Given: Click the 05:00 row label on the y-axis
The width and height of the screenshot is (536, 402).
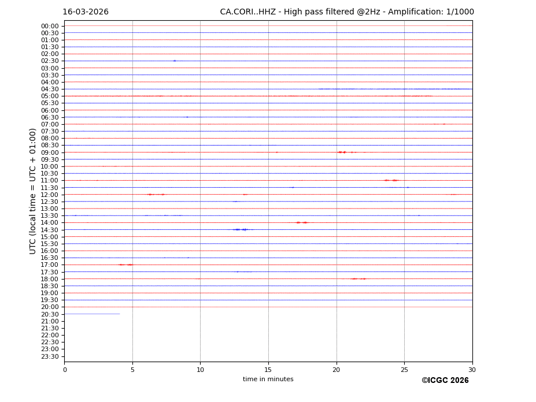Looking at the screenshot, I should coord(50,96).
